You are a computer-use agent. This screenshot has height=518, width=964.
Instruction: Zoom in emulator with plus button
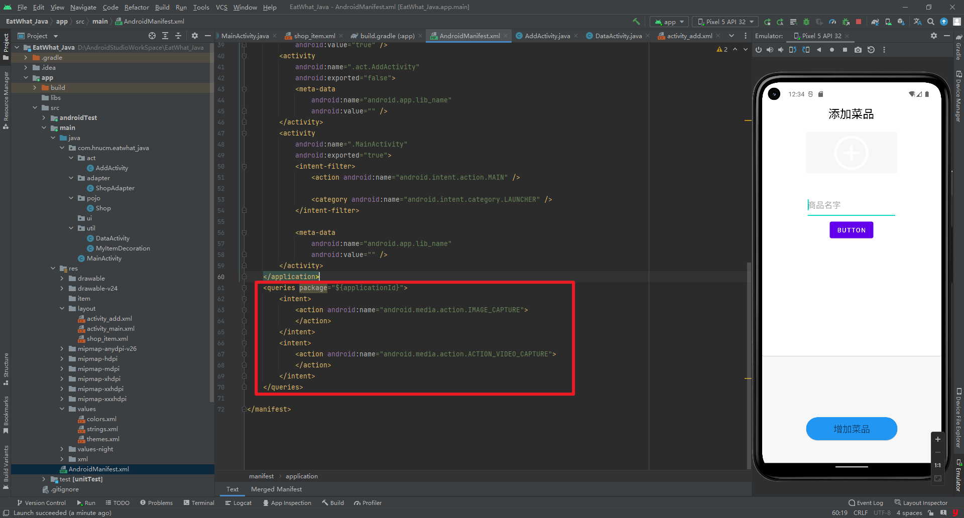coord(937,439)
